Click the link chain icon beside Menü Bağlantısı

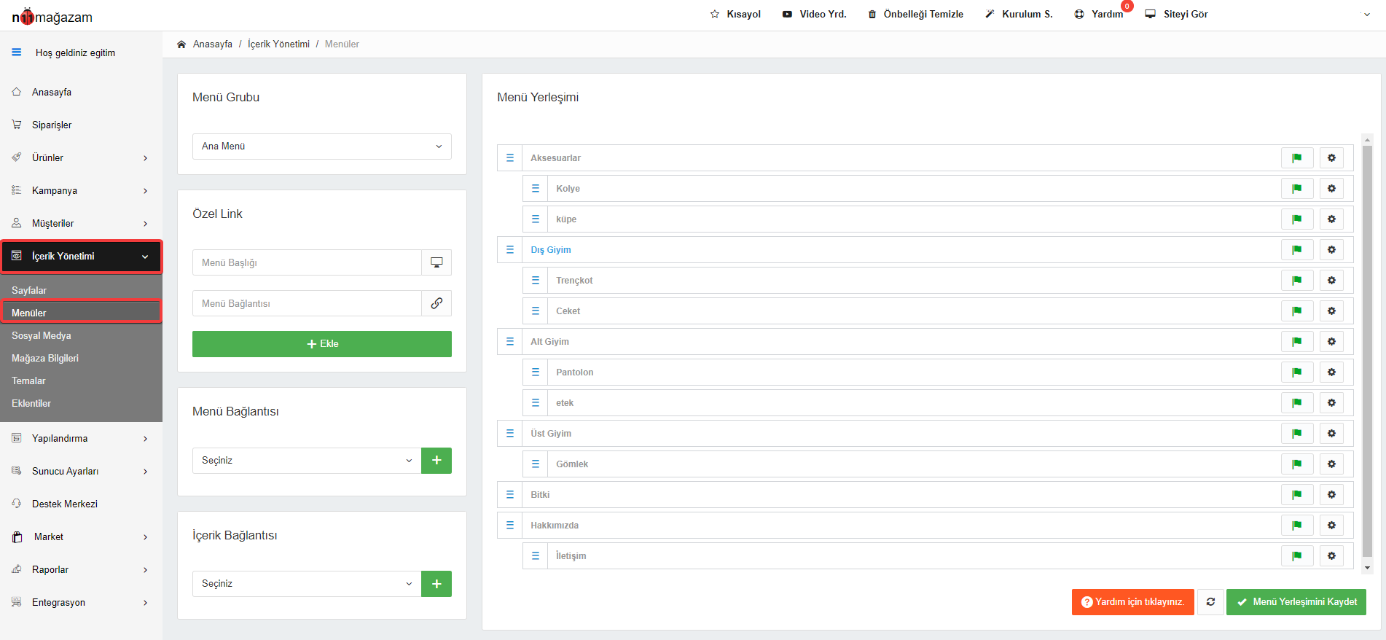436,303
